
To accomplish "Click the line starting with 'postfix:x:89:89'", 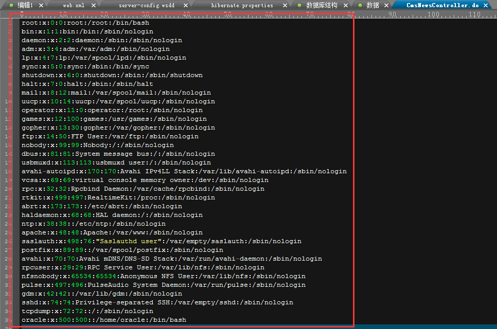I will coord(122,250).
